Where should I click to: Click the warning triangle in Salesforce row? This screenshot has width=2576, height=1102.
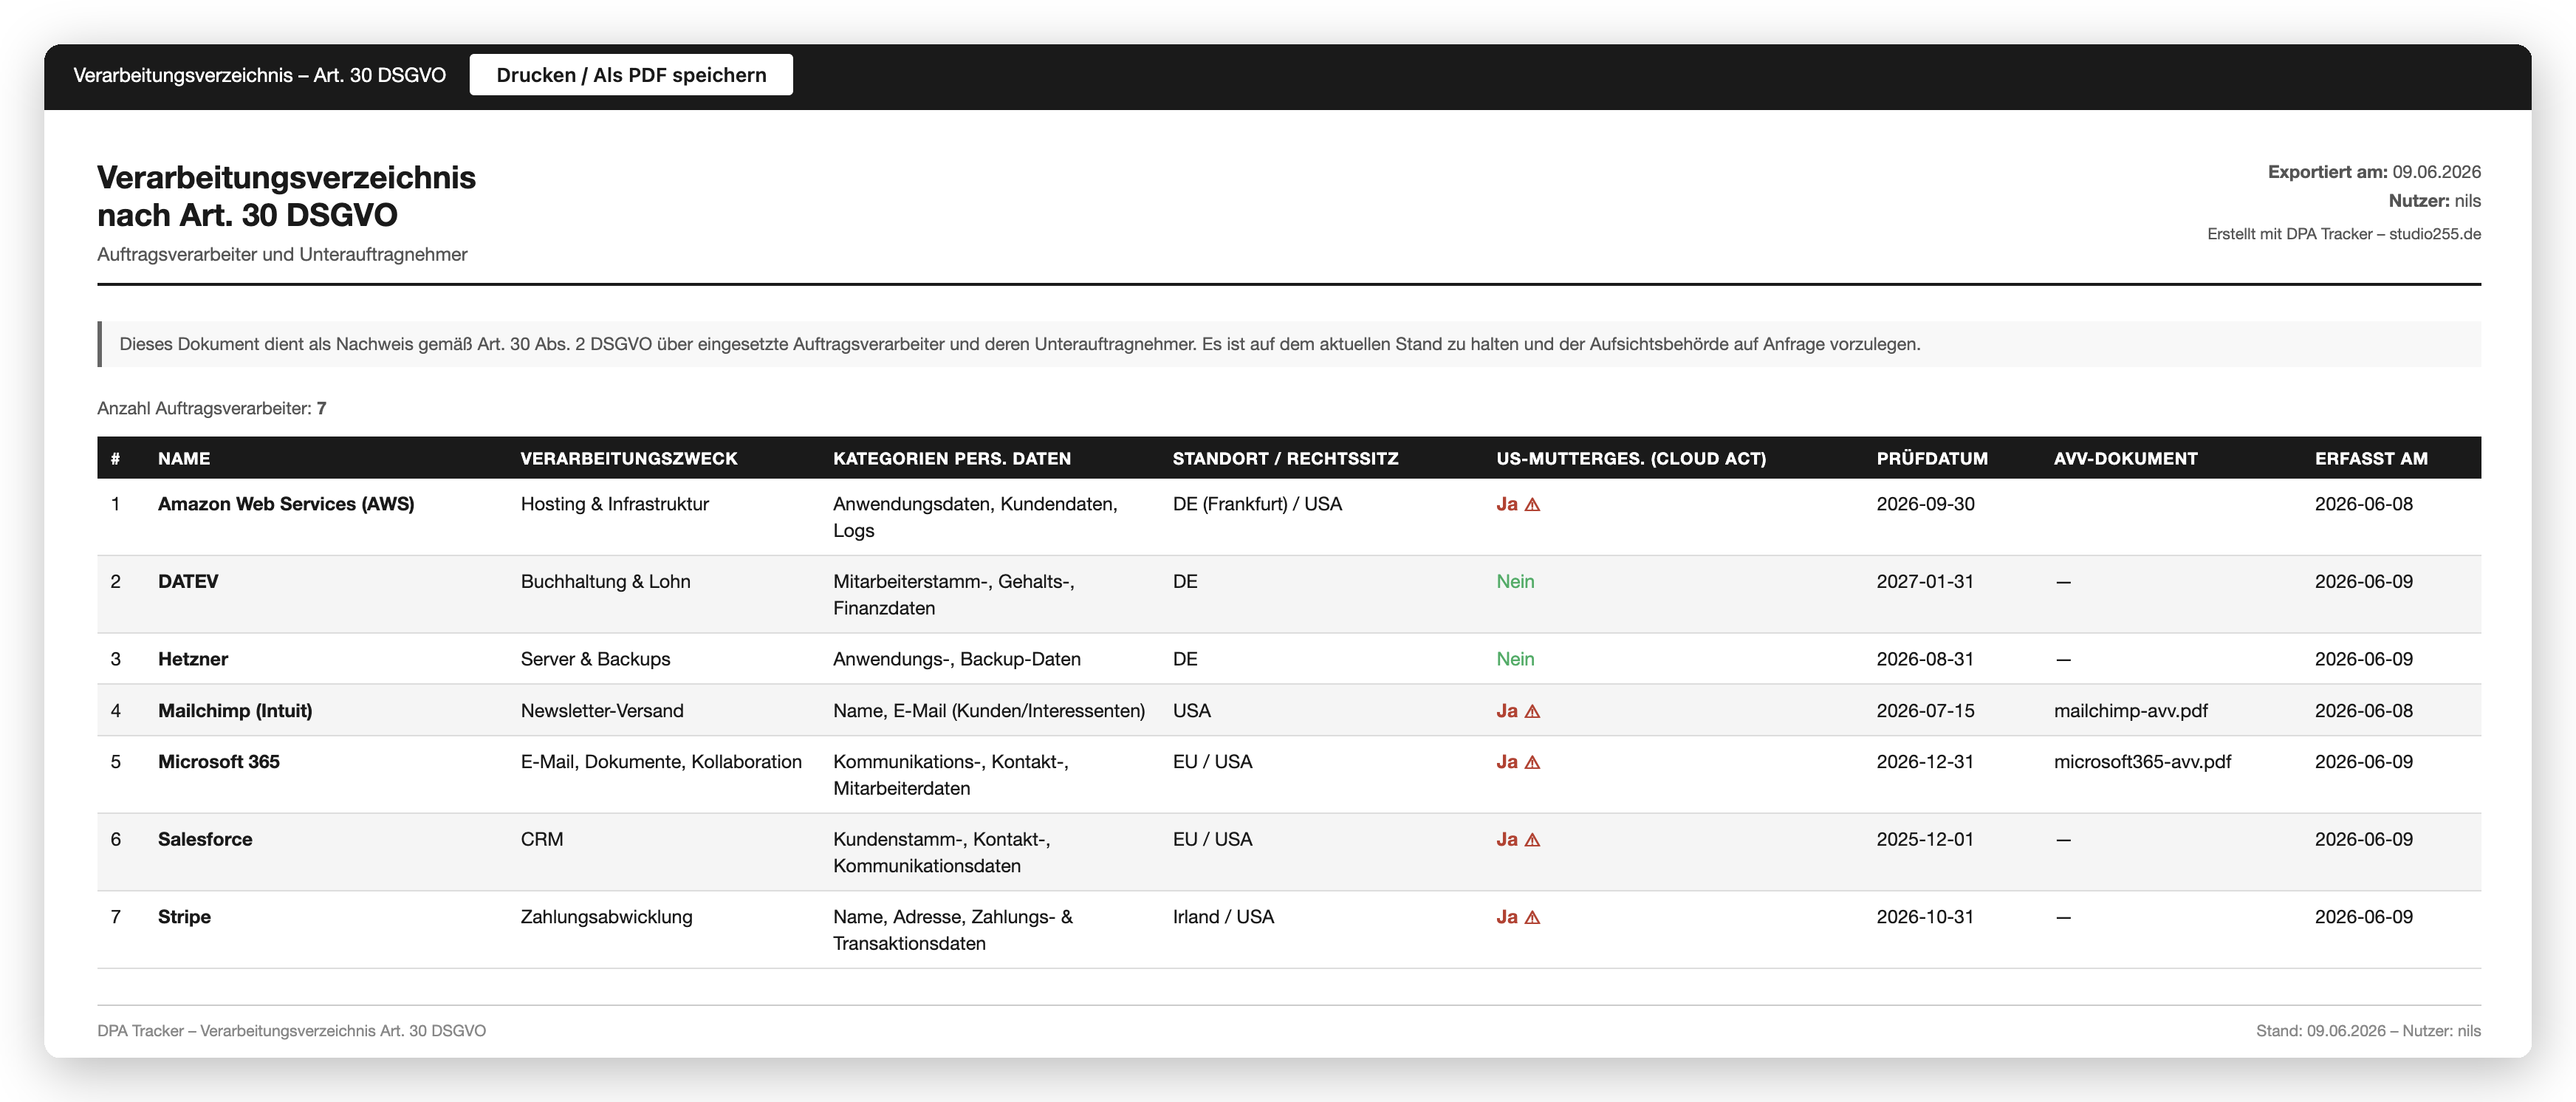[x=1532, y=840]
